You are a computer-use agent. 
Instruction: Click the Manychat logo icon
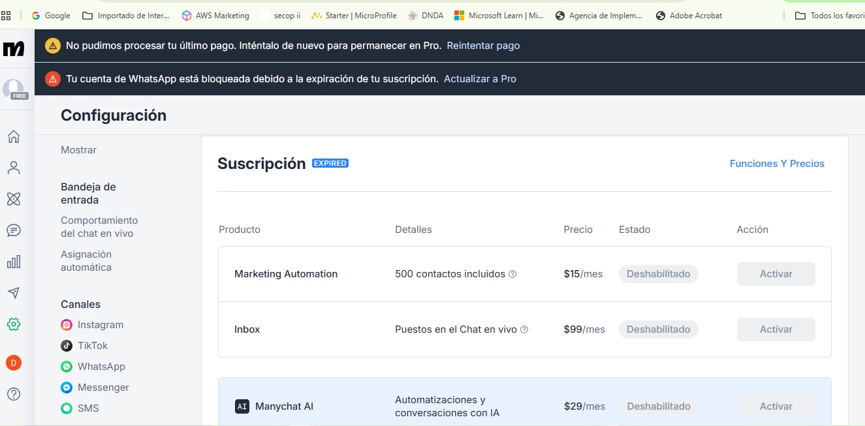(14, 48)
